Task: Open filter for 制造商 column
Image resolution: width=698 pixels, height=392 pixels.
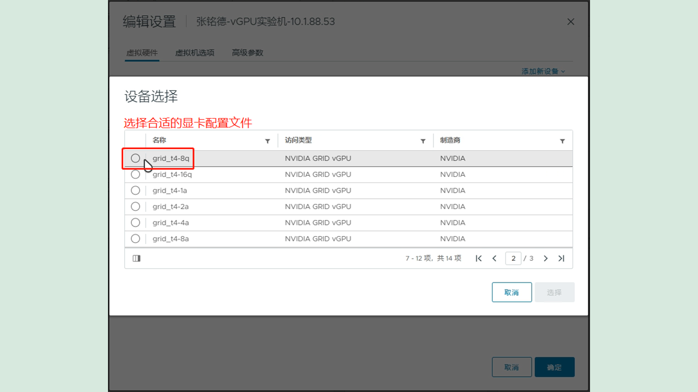Action: pos(562,141)
